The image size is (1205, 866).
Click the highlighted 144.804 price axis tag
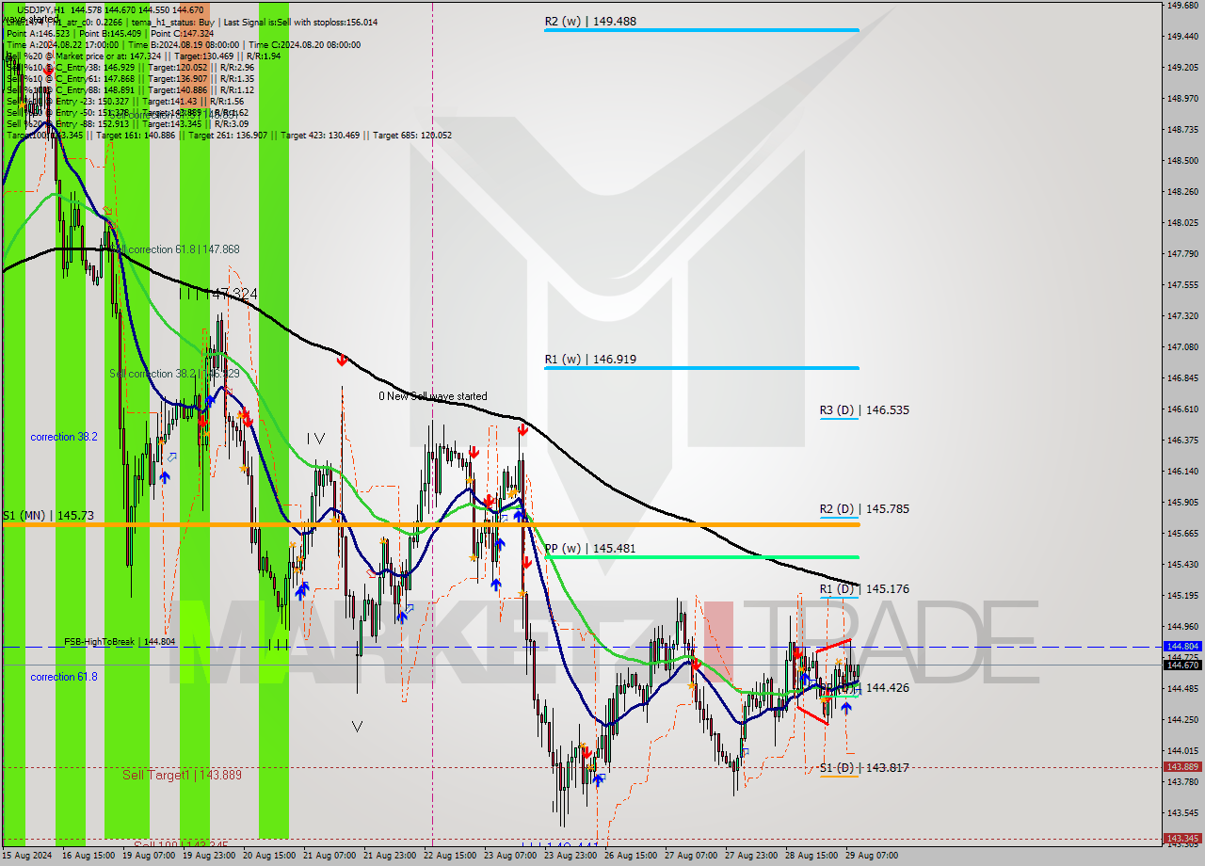point(1182,647)
